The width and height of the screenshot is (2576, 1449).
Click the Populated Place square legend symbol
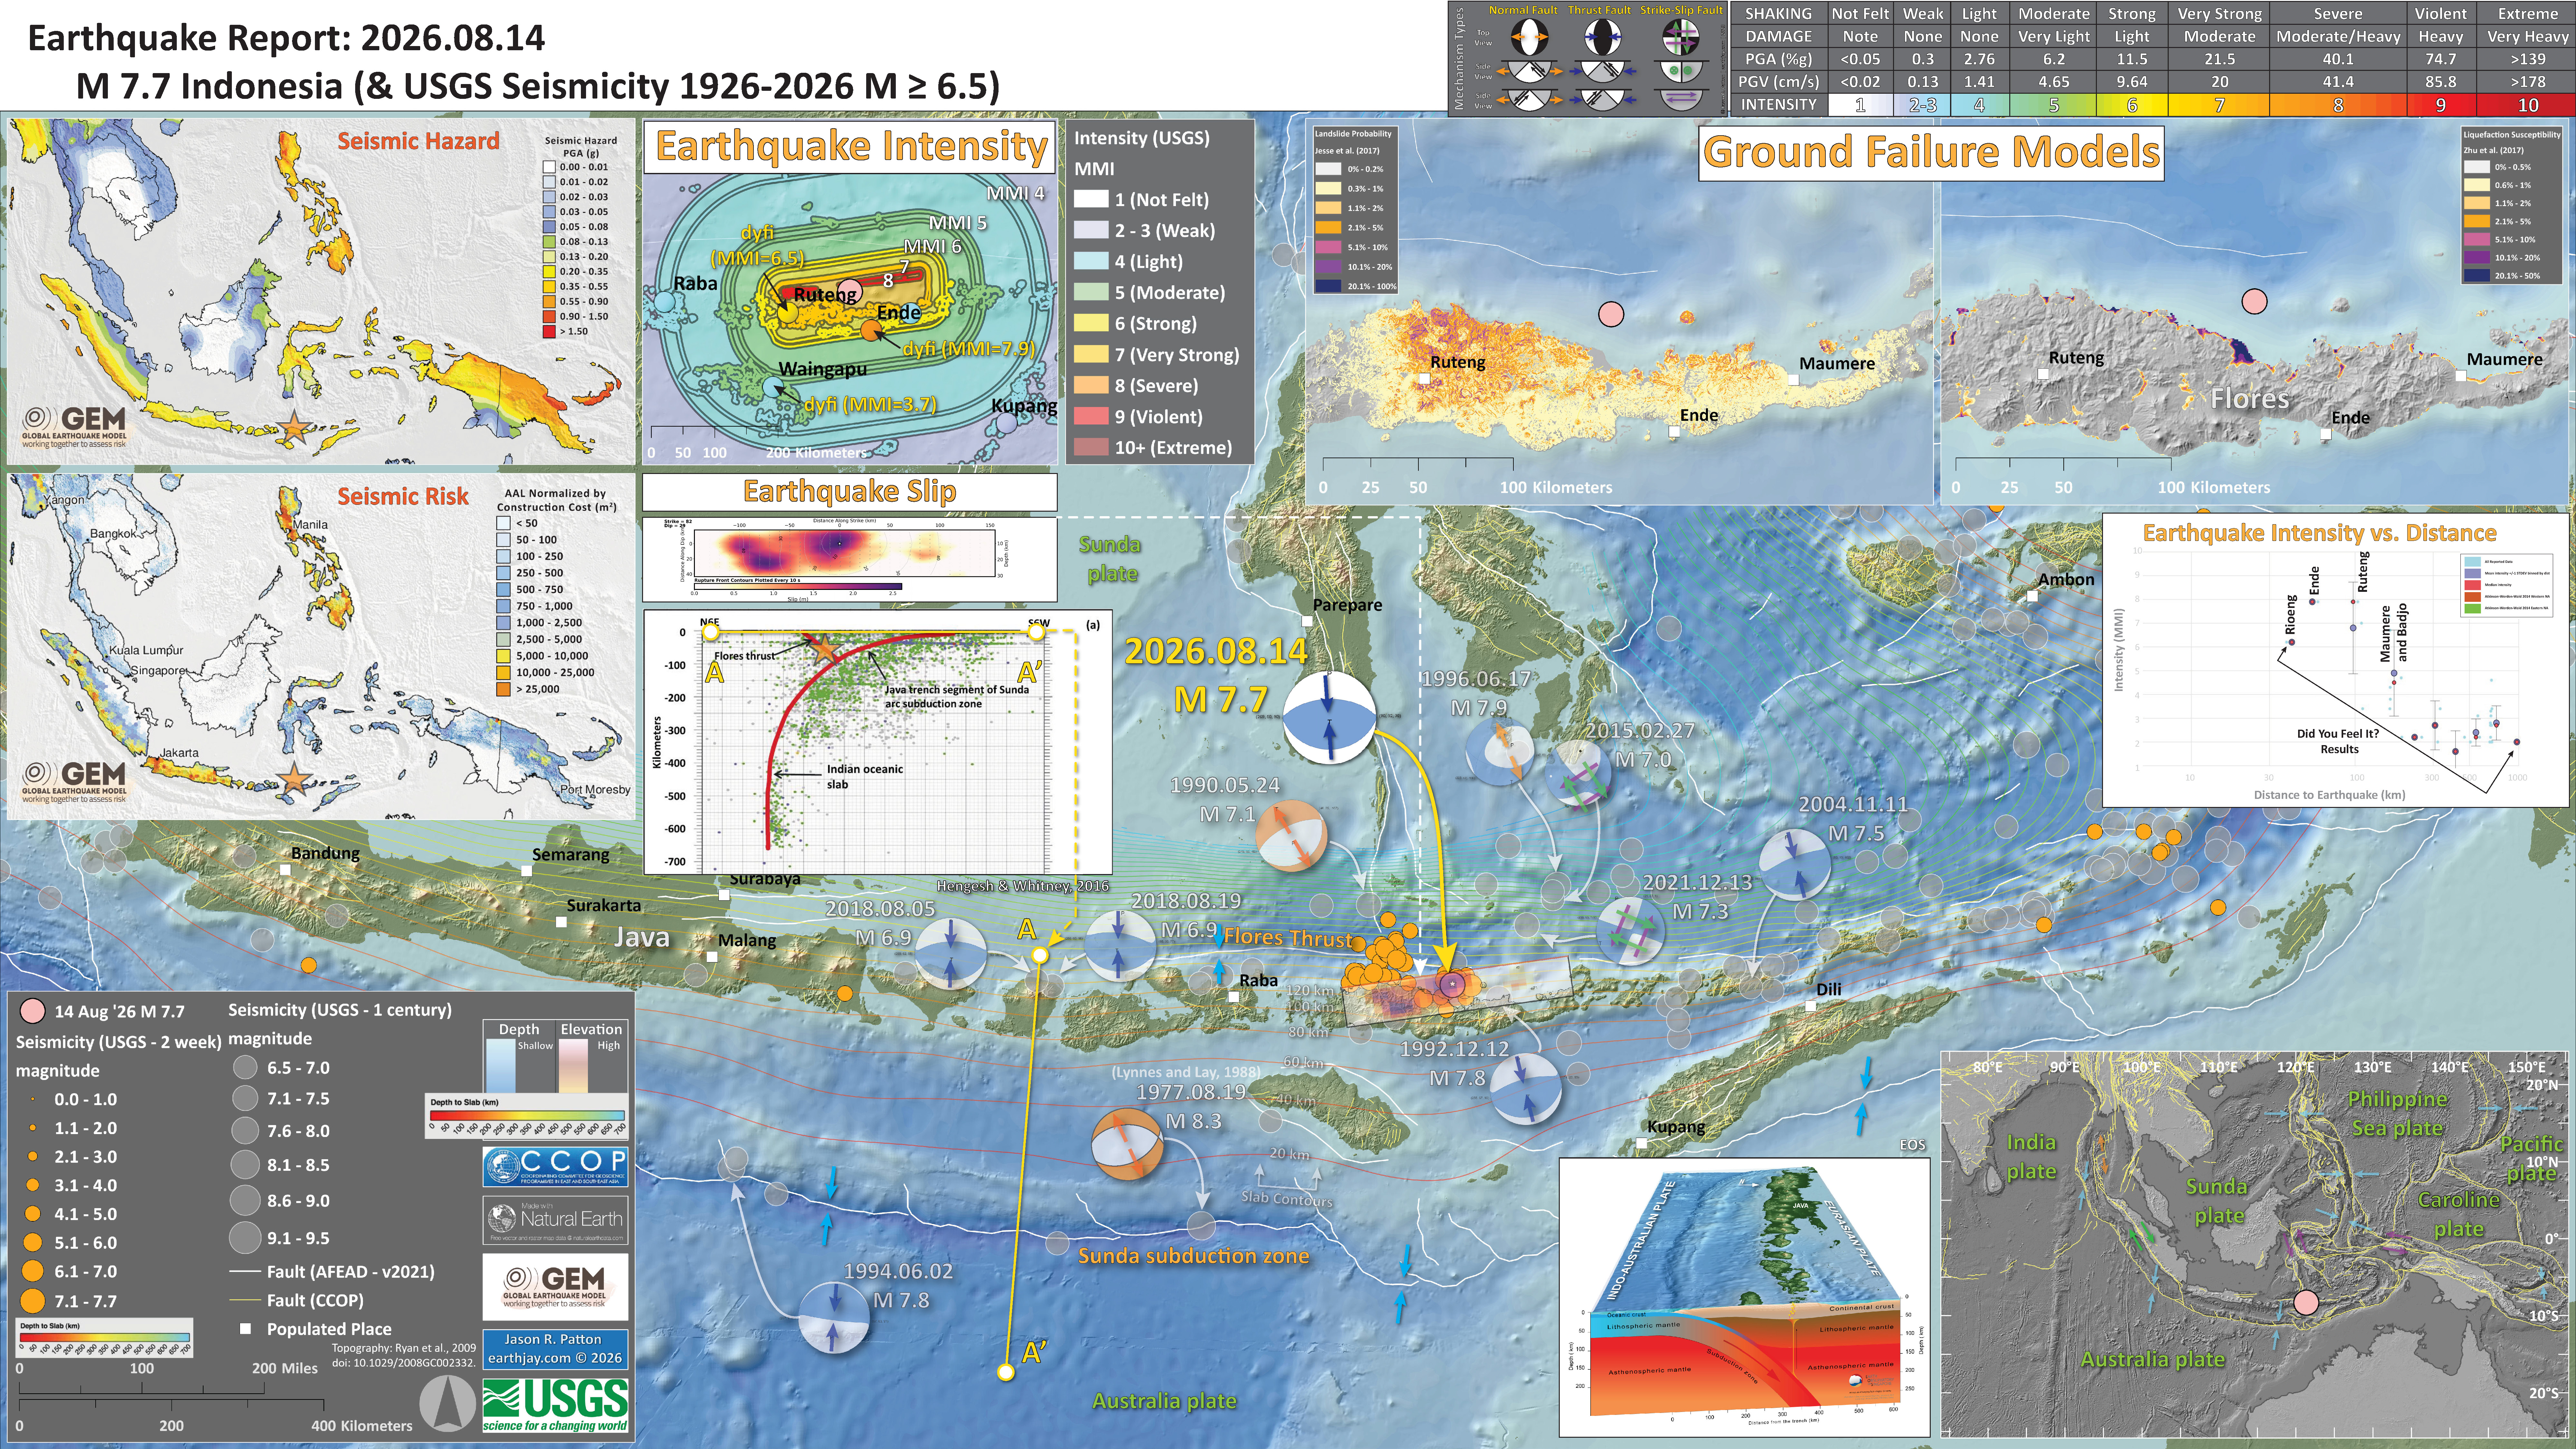[245, 1329]
